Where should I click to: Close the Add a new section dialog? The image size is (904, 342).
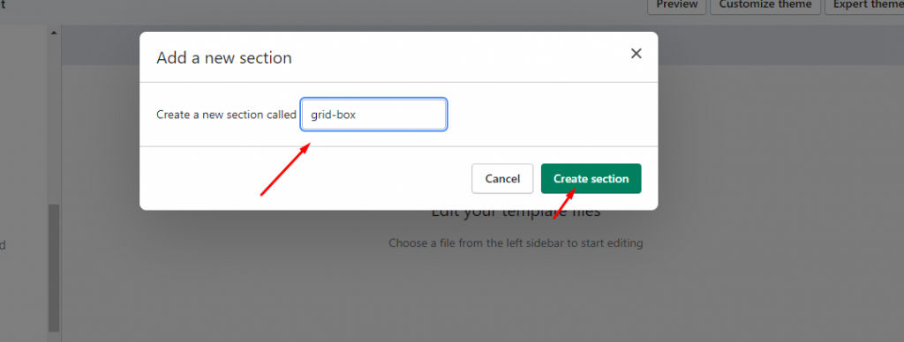pyautogui.click(x=636, y=54)
